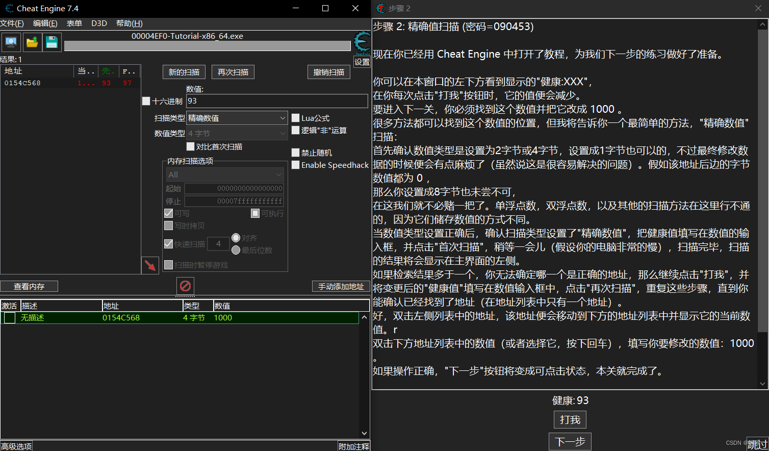Click 新的扫描 button
Viewport: 769px width, 451px height.
(x=184, y=72)
